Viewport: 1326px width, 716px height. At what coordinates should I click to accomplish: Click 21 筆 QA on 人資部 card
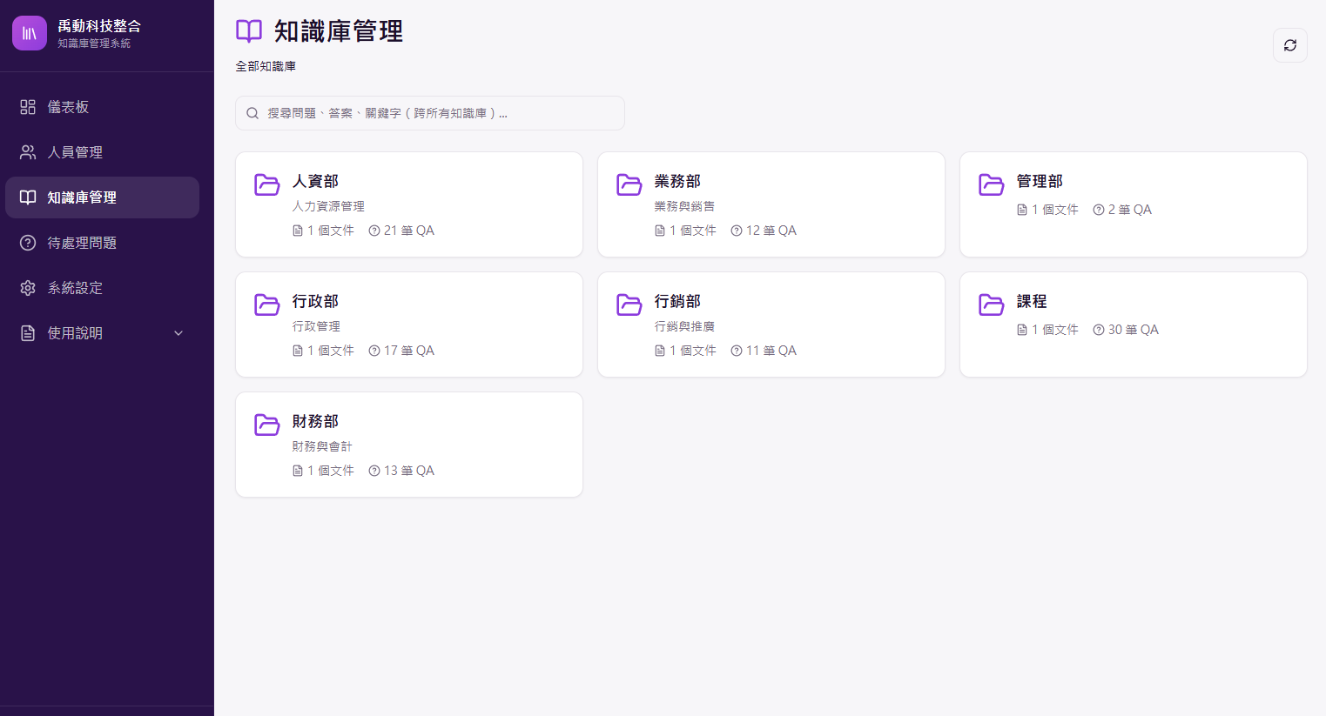click(x=401, y=231)
